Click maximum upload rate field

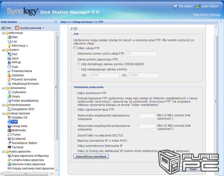tap(146, 115)
